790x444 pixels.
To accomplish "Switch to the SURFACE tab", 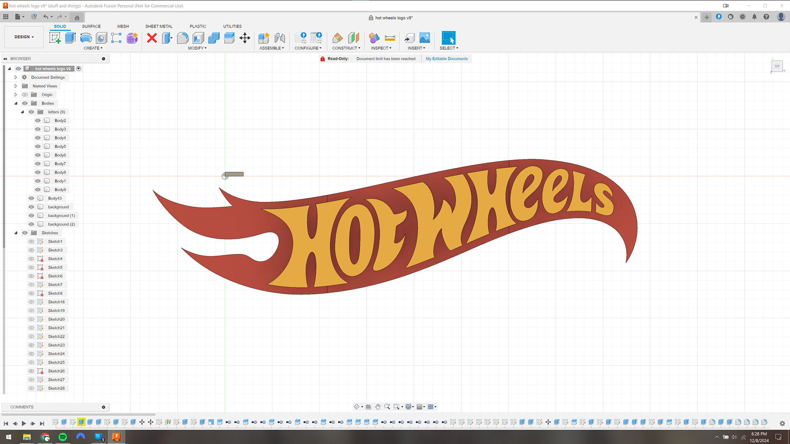I will tap(91, 26).
